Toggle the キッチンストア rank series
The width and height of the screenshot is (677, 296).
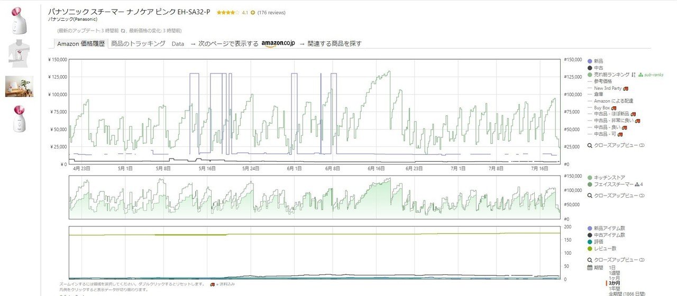(x=606, y=178)
